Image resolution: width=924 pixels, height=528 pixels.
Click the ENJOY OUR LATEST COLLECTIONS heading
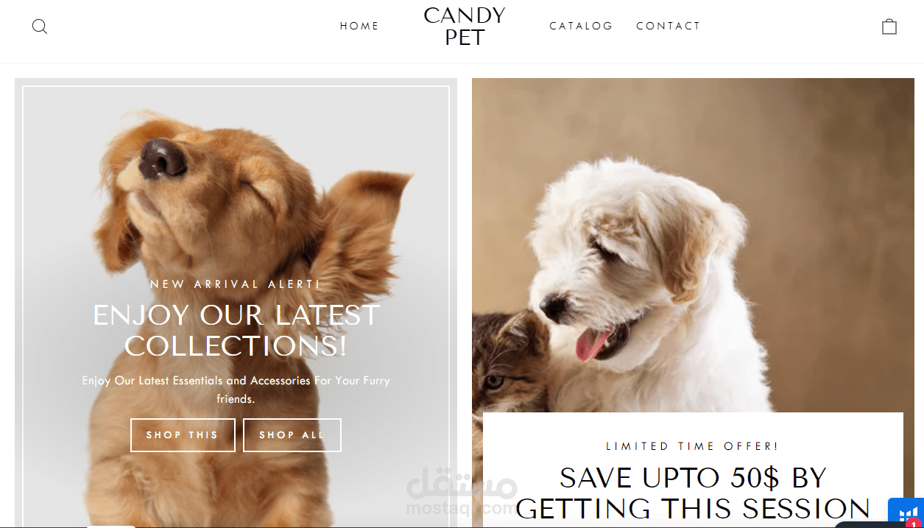pyautogui.click(x=236, y=331)
